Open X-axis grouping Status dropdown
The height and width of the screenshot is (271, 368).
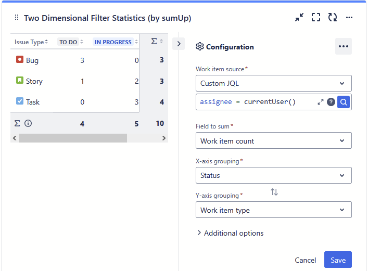coord(274,175)
